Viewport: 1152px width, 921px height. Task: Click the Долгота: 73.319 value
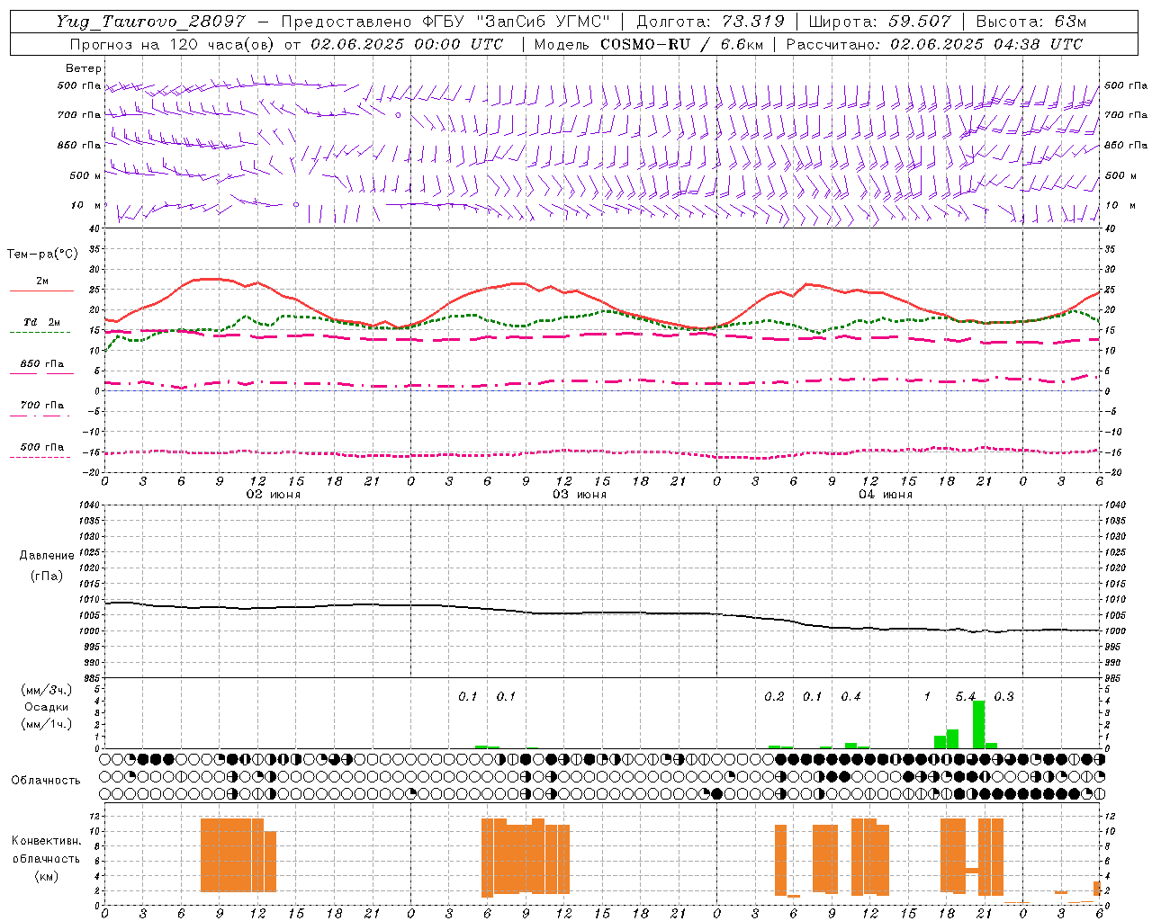pyautogui.click(x=711, y=22)
